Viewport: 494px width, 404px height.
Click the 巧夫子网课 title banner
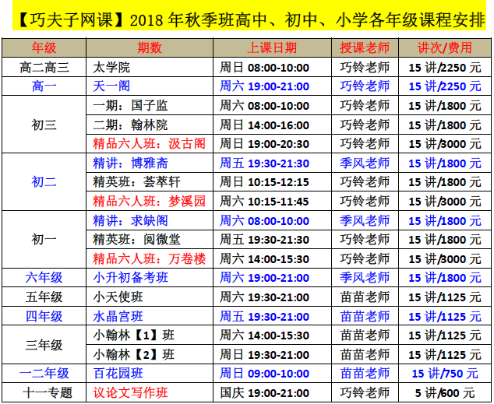(246, 19)
